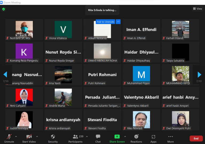205x144 pixels.
Task: Open the More three-dots toolbar icon
Action: click(x=171, y=137)
